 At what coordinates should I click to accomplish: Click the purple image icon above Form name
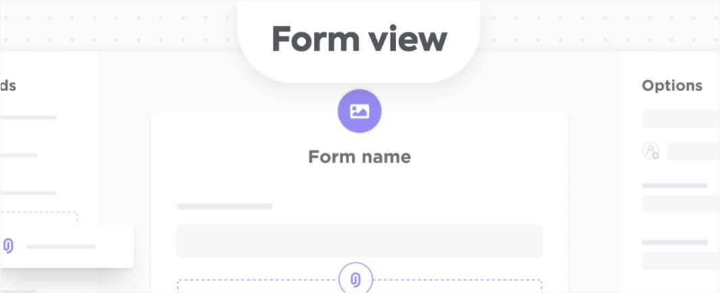point(359,111)
